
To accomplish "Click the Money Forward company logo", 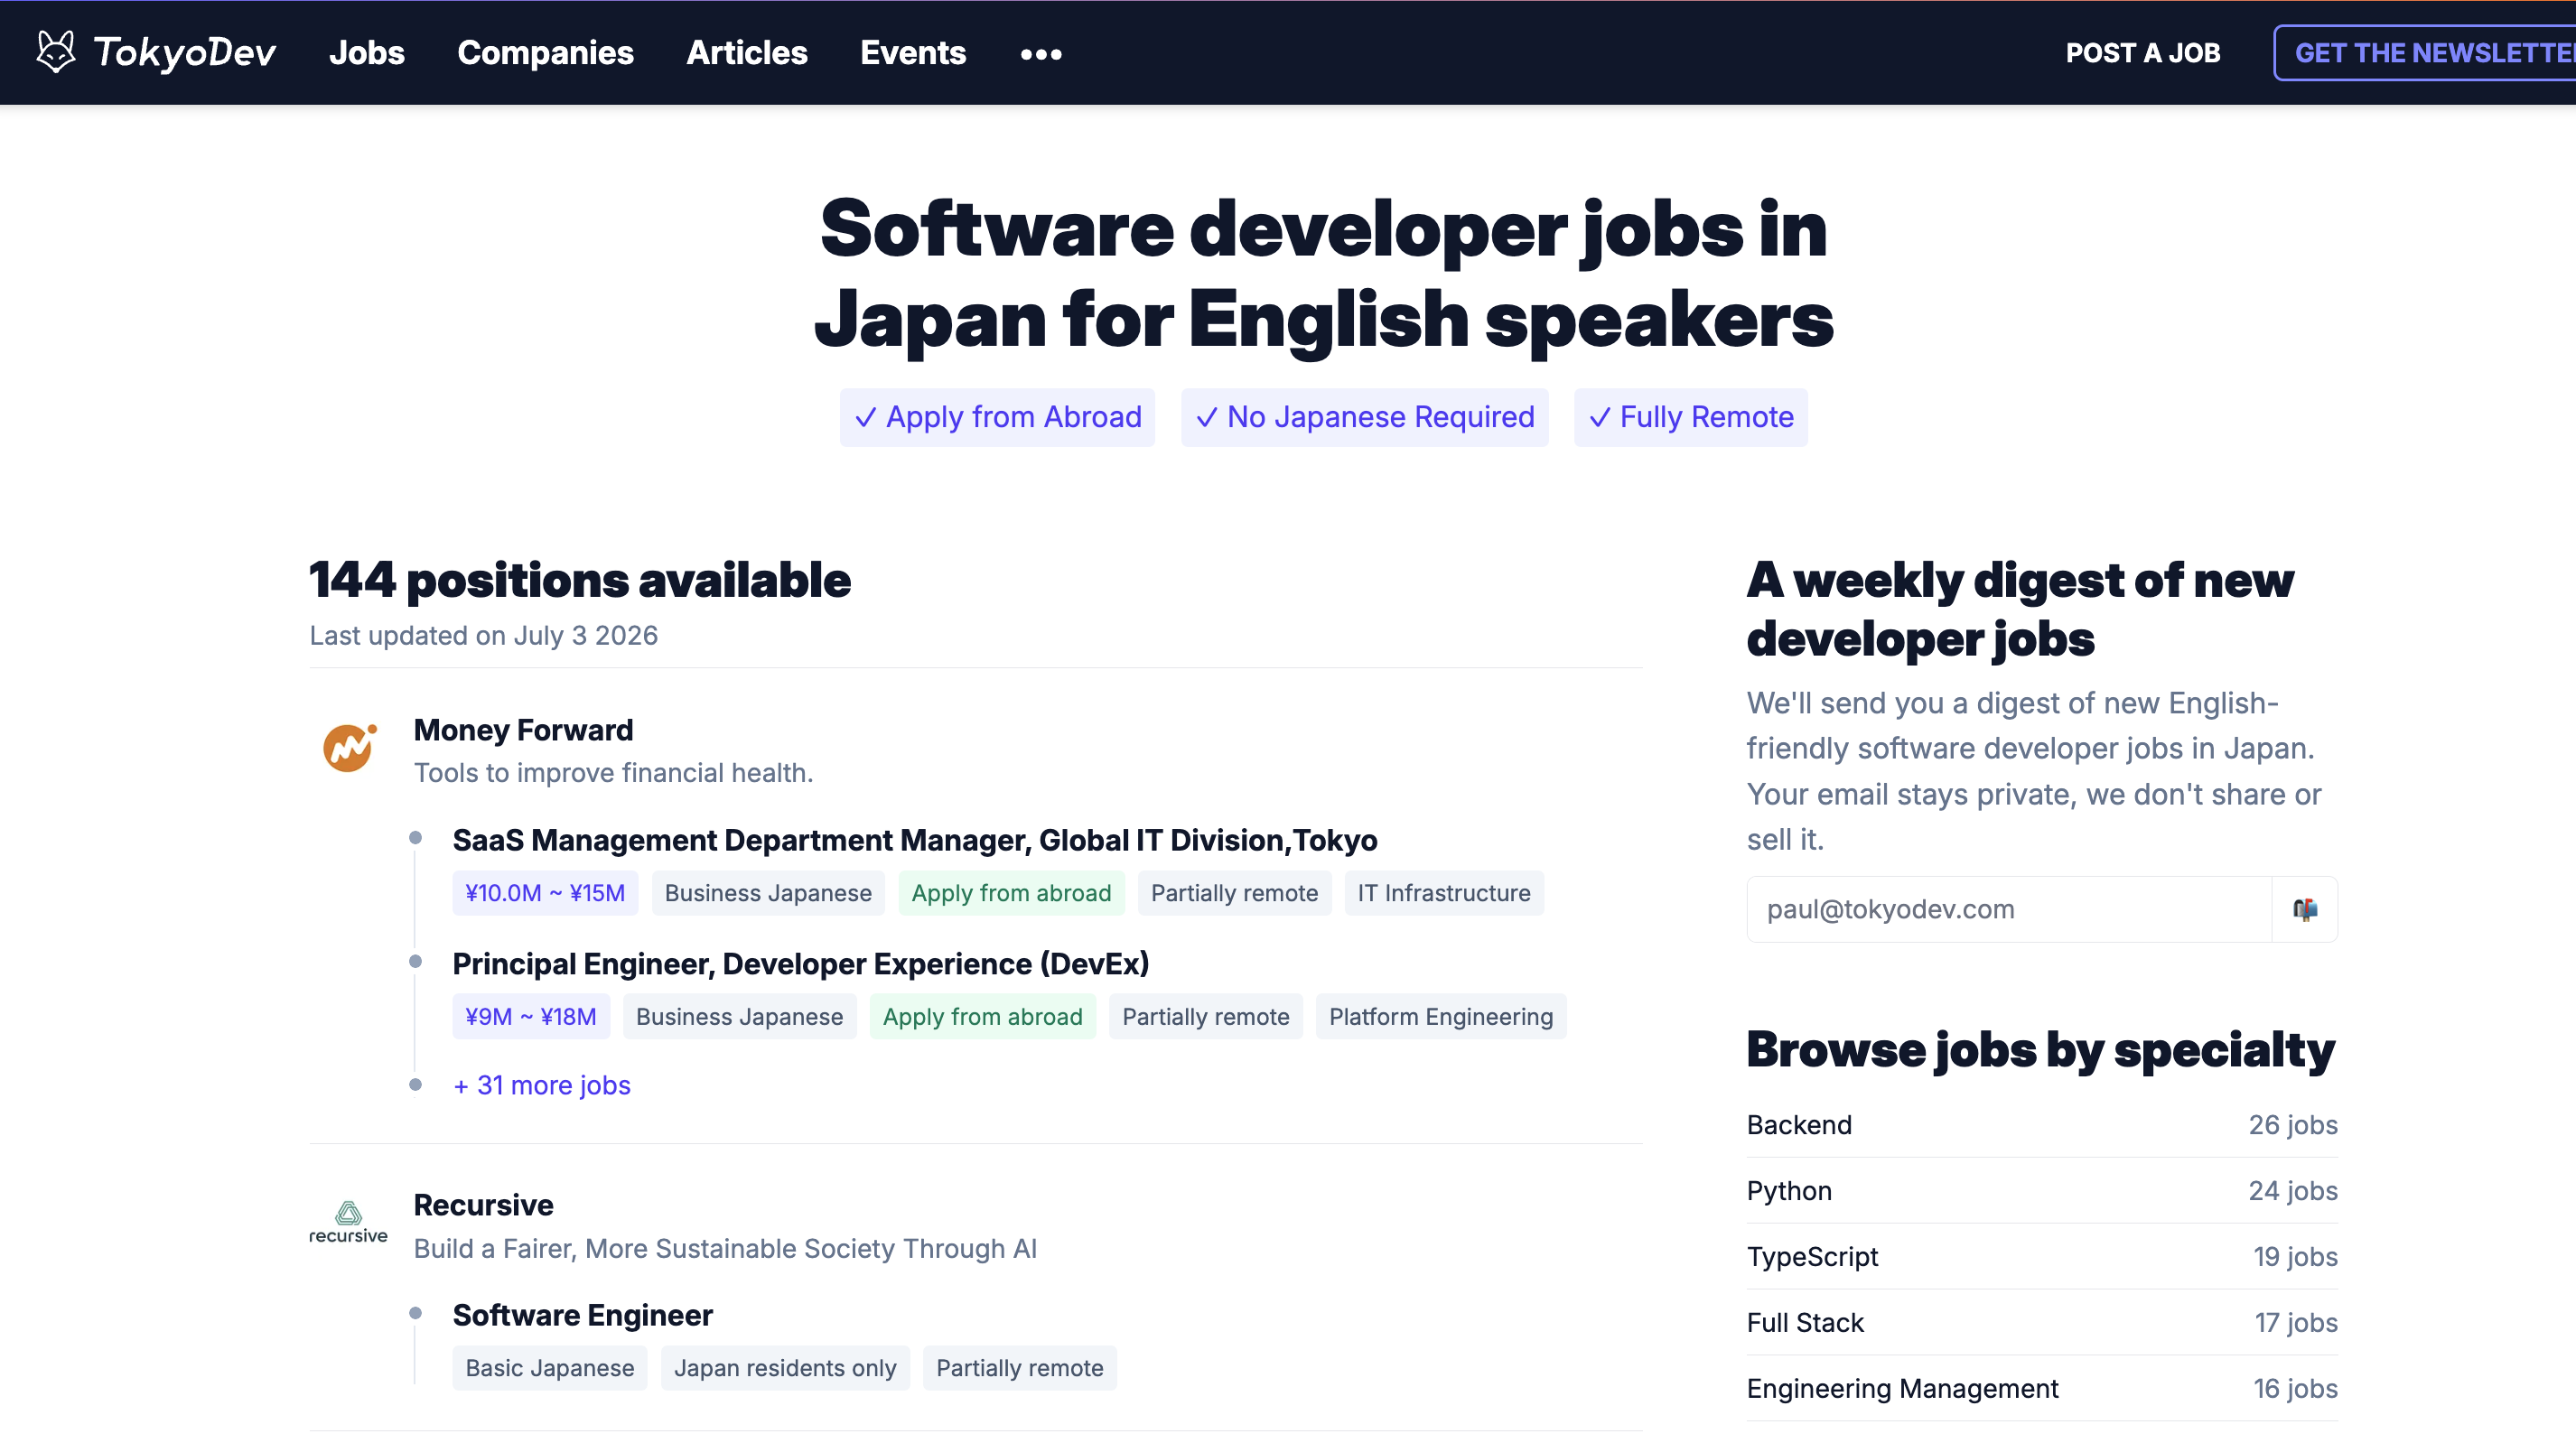I will (x=349, y=748).
